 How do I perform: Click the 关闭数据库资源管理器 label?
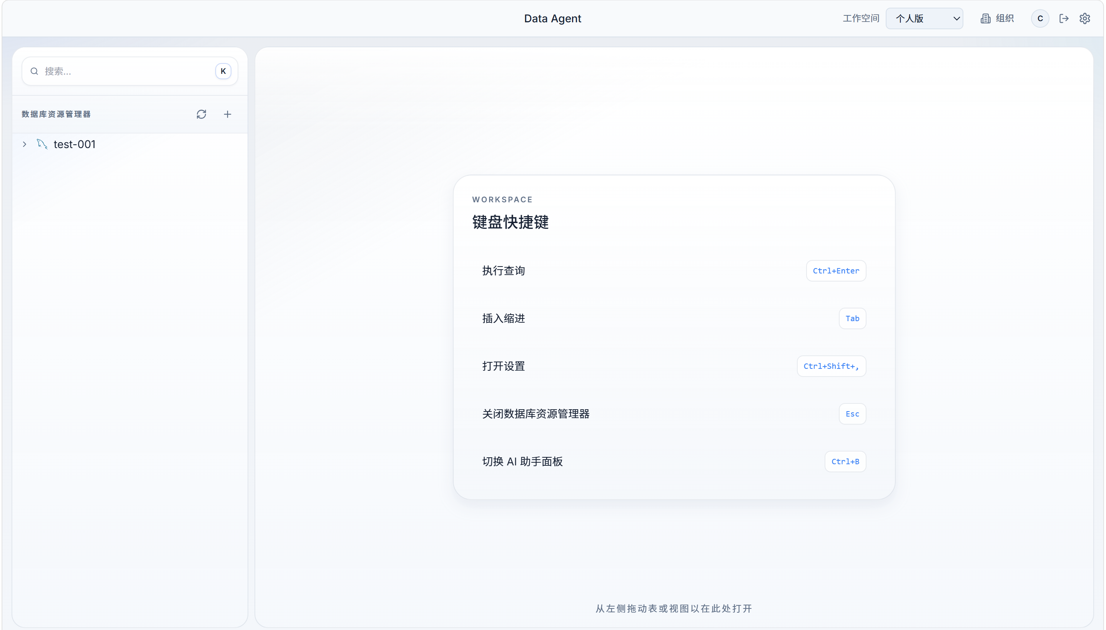(x=536, y=414)
